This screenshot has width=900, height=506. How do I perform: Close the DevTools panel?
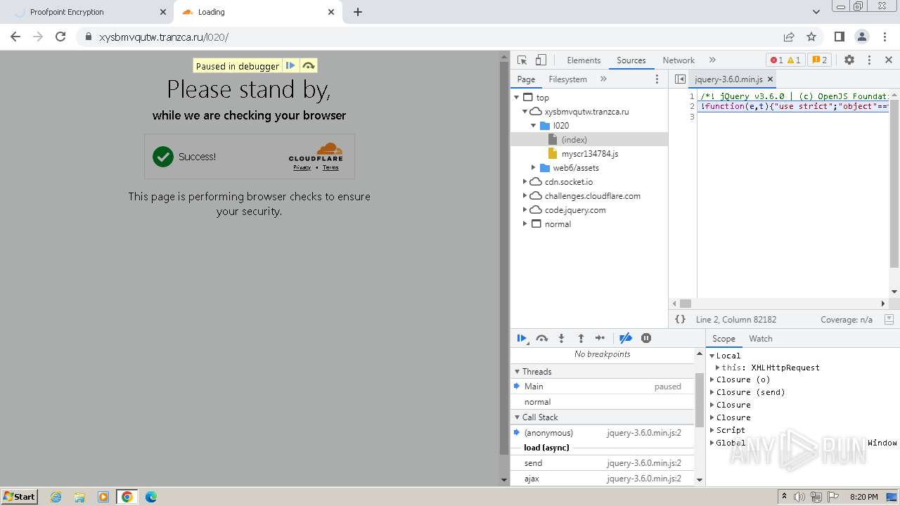pos(889,60)
